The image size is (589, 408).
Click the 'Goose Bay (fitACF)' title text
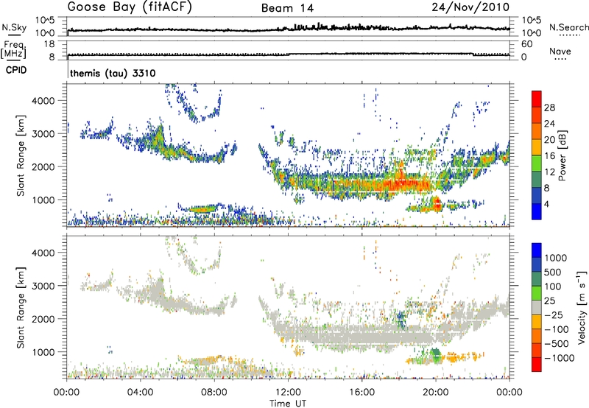click(x=130, y=7)
